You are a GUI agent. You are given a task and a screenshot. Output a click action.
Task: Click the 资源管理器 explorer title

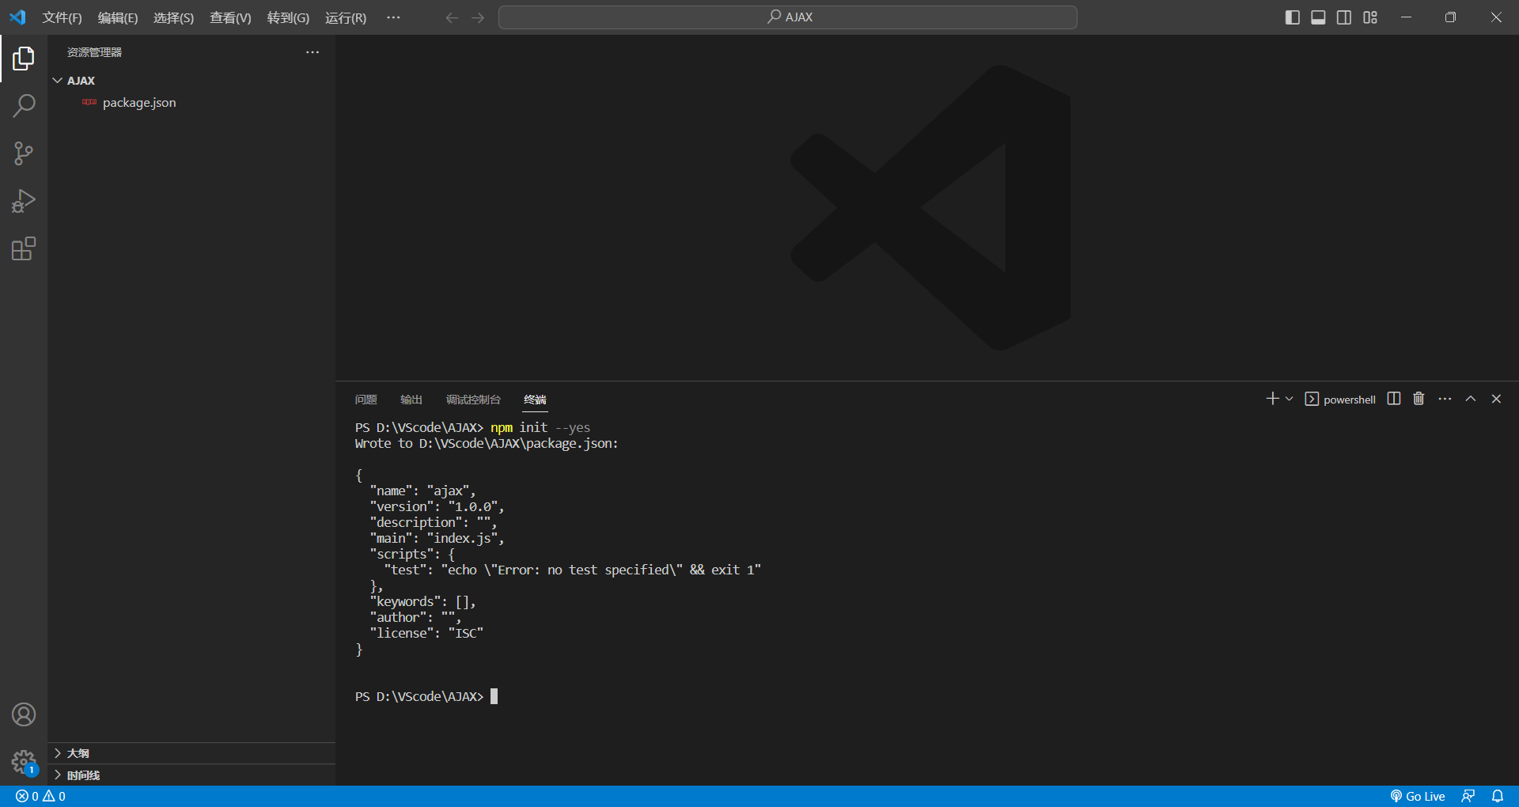[x=94, y=52]
